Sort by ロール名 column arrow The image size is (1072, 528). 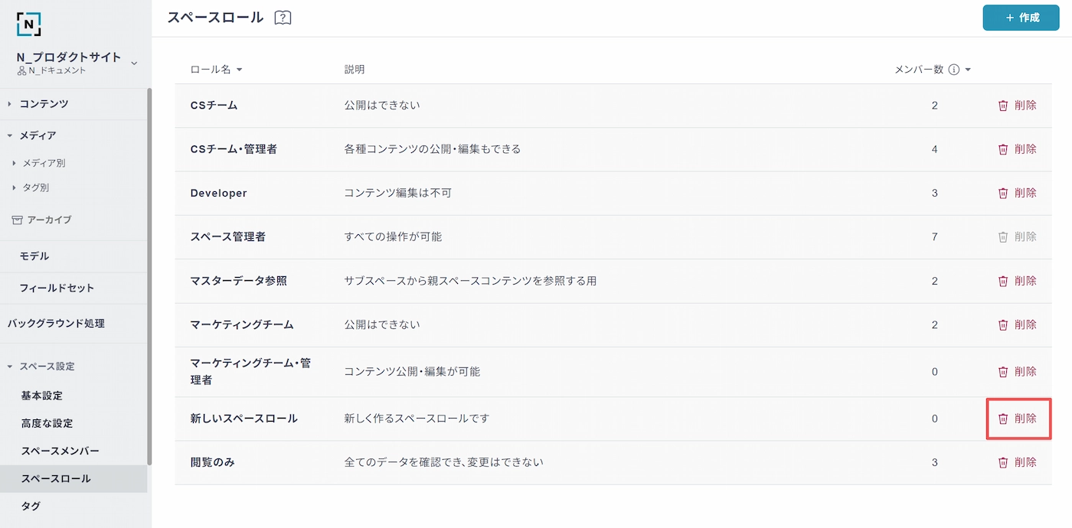click(x=239, y=70)
